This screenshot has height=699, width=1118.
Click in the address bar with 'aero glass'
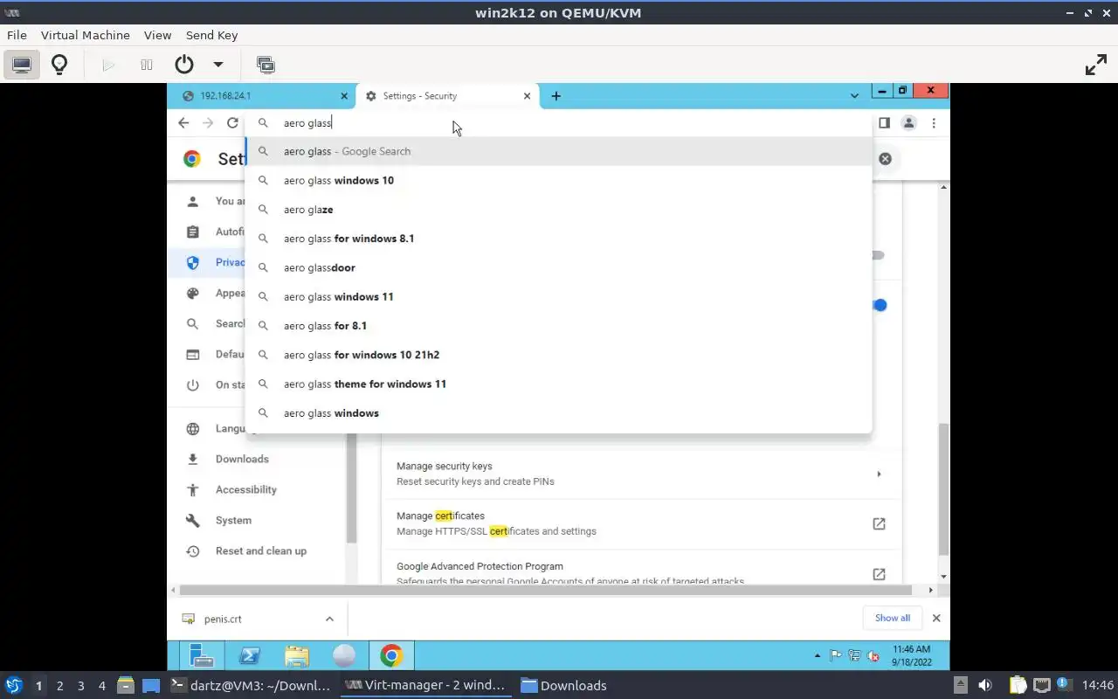(x=559, y=123)
